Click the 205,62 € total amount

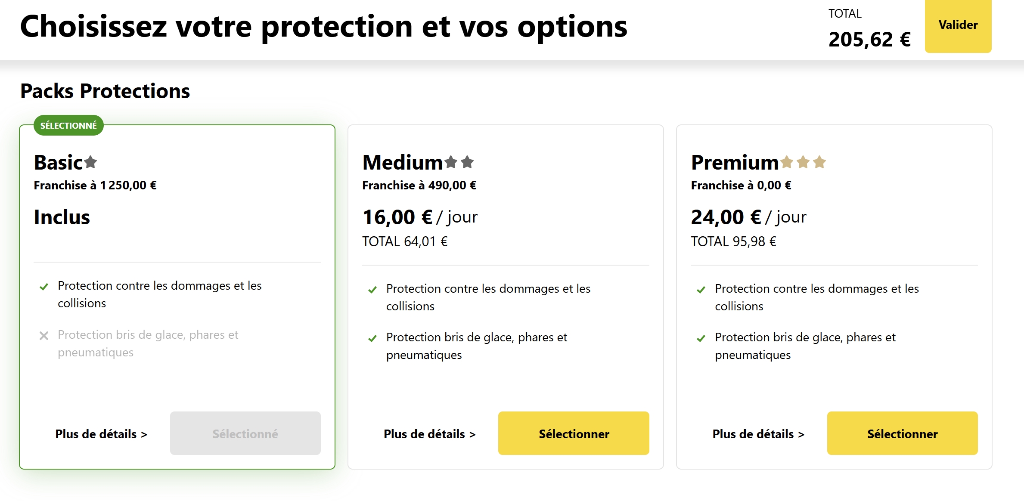(x=869, y=40)
